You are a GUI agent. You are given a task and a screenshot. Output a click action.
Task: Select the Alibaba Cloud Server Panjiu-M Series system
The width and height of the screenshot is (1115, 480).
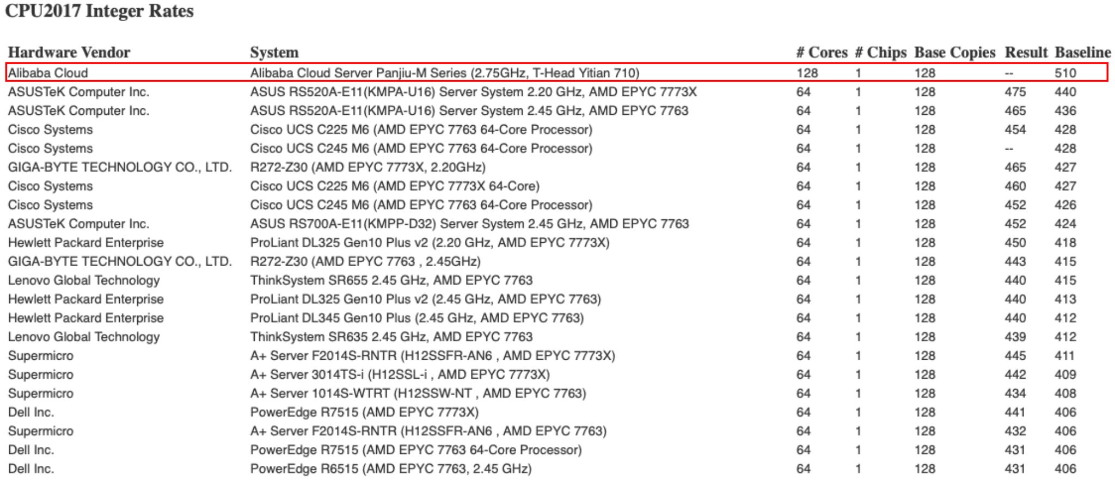point(444,73)
